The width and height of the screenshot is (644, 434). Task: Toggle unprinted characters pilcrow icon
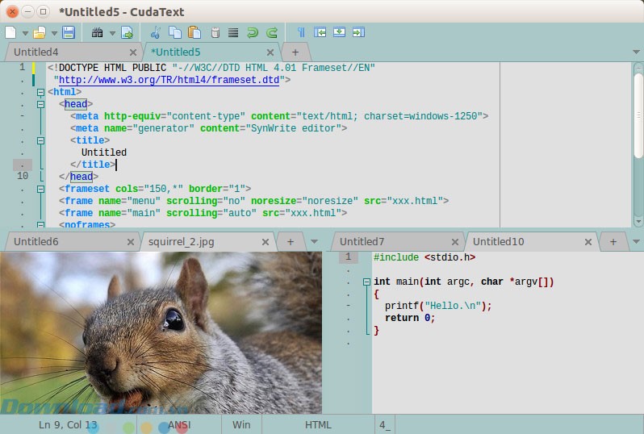click(x=301, y=33)
